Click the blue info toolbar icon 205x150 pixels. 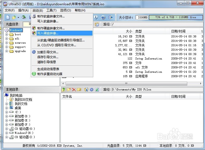pyautogui.click(x=96, y=17)
